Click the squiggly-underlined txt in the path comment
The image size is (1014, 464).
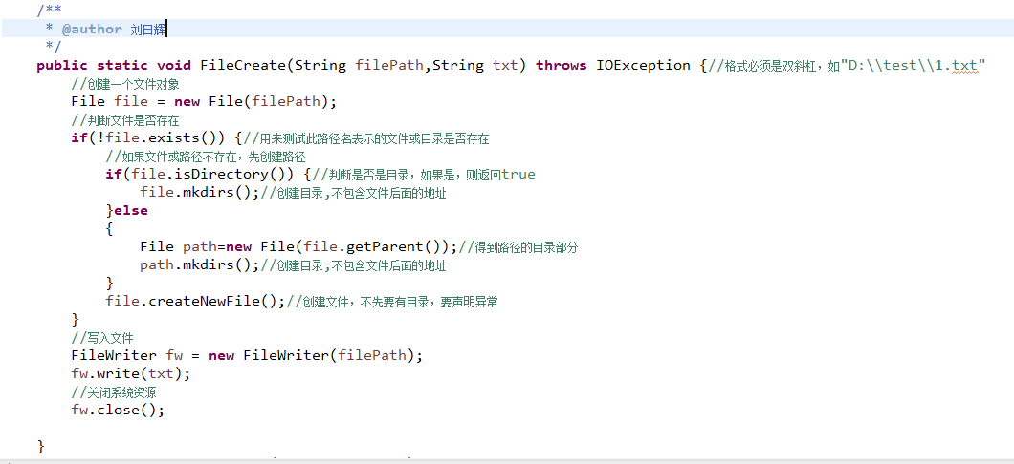965,65
